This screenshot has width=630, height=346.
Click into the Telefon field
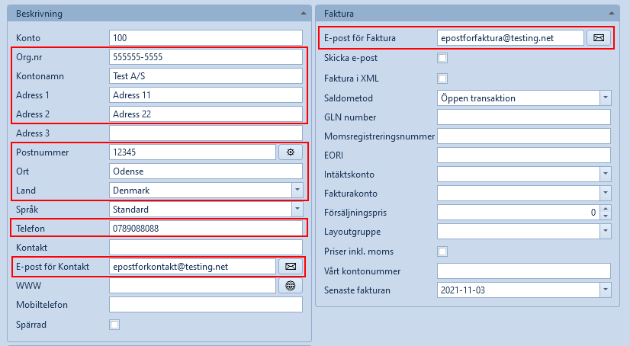(206, 228)
